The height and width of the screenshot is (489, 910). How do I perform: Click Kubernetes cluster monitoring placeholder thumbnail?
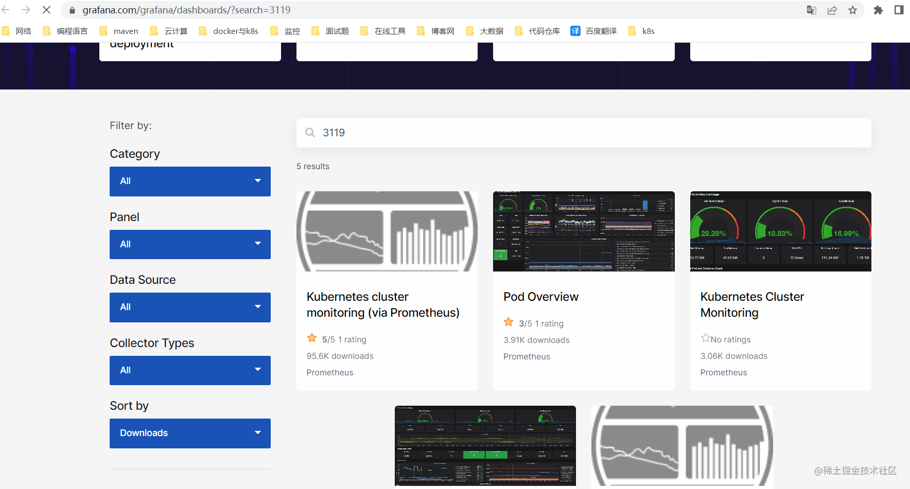387,231
